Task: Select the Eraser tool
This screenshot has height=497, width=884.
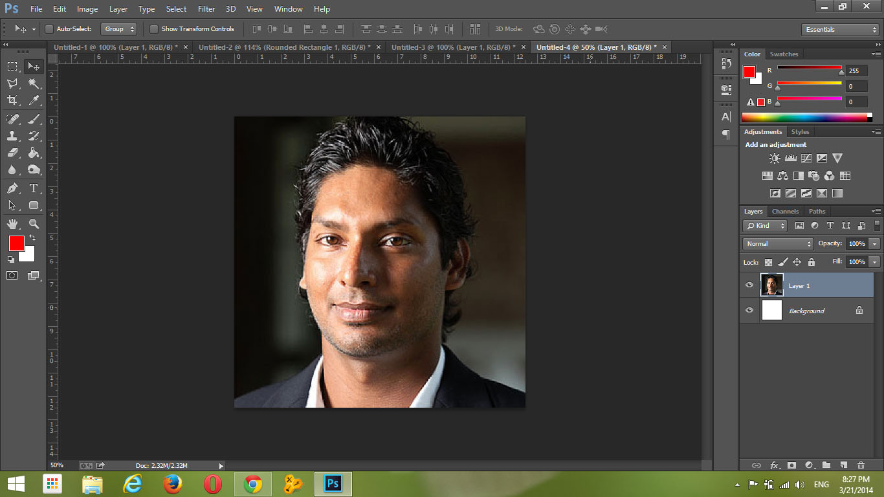Action: 12,153
